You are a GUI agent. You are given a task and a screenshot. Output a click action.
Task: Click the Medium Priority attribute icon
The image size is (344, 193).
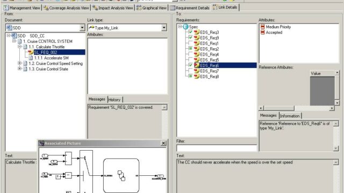(262, 27)
